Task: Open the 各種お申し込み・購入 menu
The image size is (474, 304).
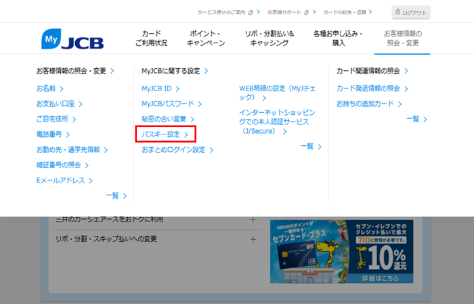Action: pos(339,38)
